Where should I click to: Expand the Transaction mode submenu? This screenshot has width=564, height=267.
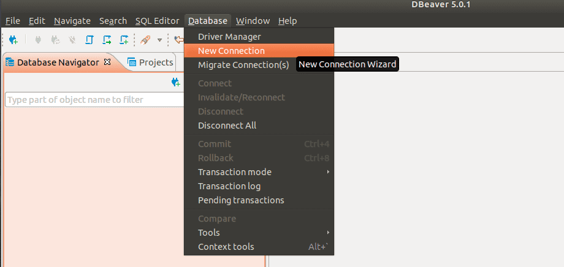(259, 171)
